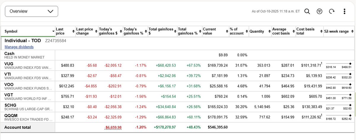Refresh positions with the reload icon
Viewport: 356px width, 140px height.
click(332, 11)
